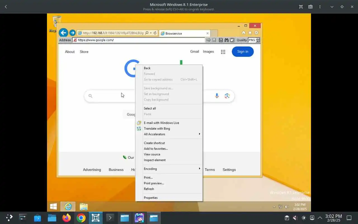Screen dimensions: 358x224
Task: Click the Google search box
Action: pos(159,96)
